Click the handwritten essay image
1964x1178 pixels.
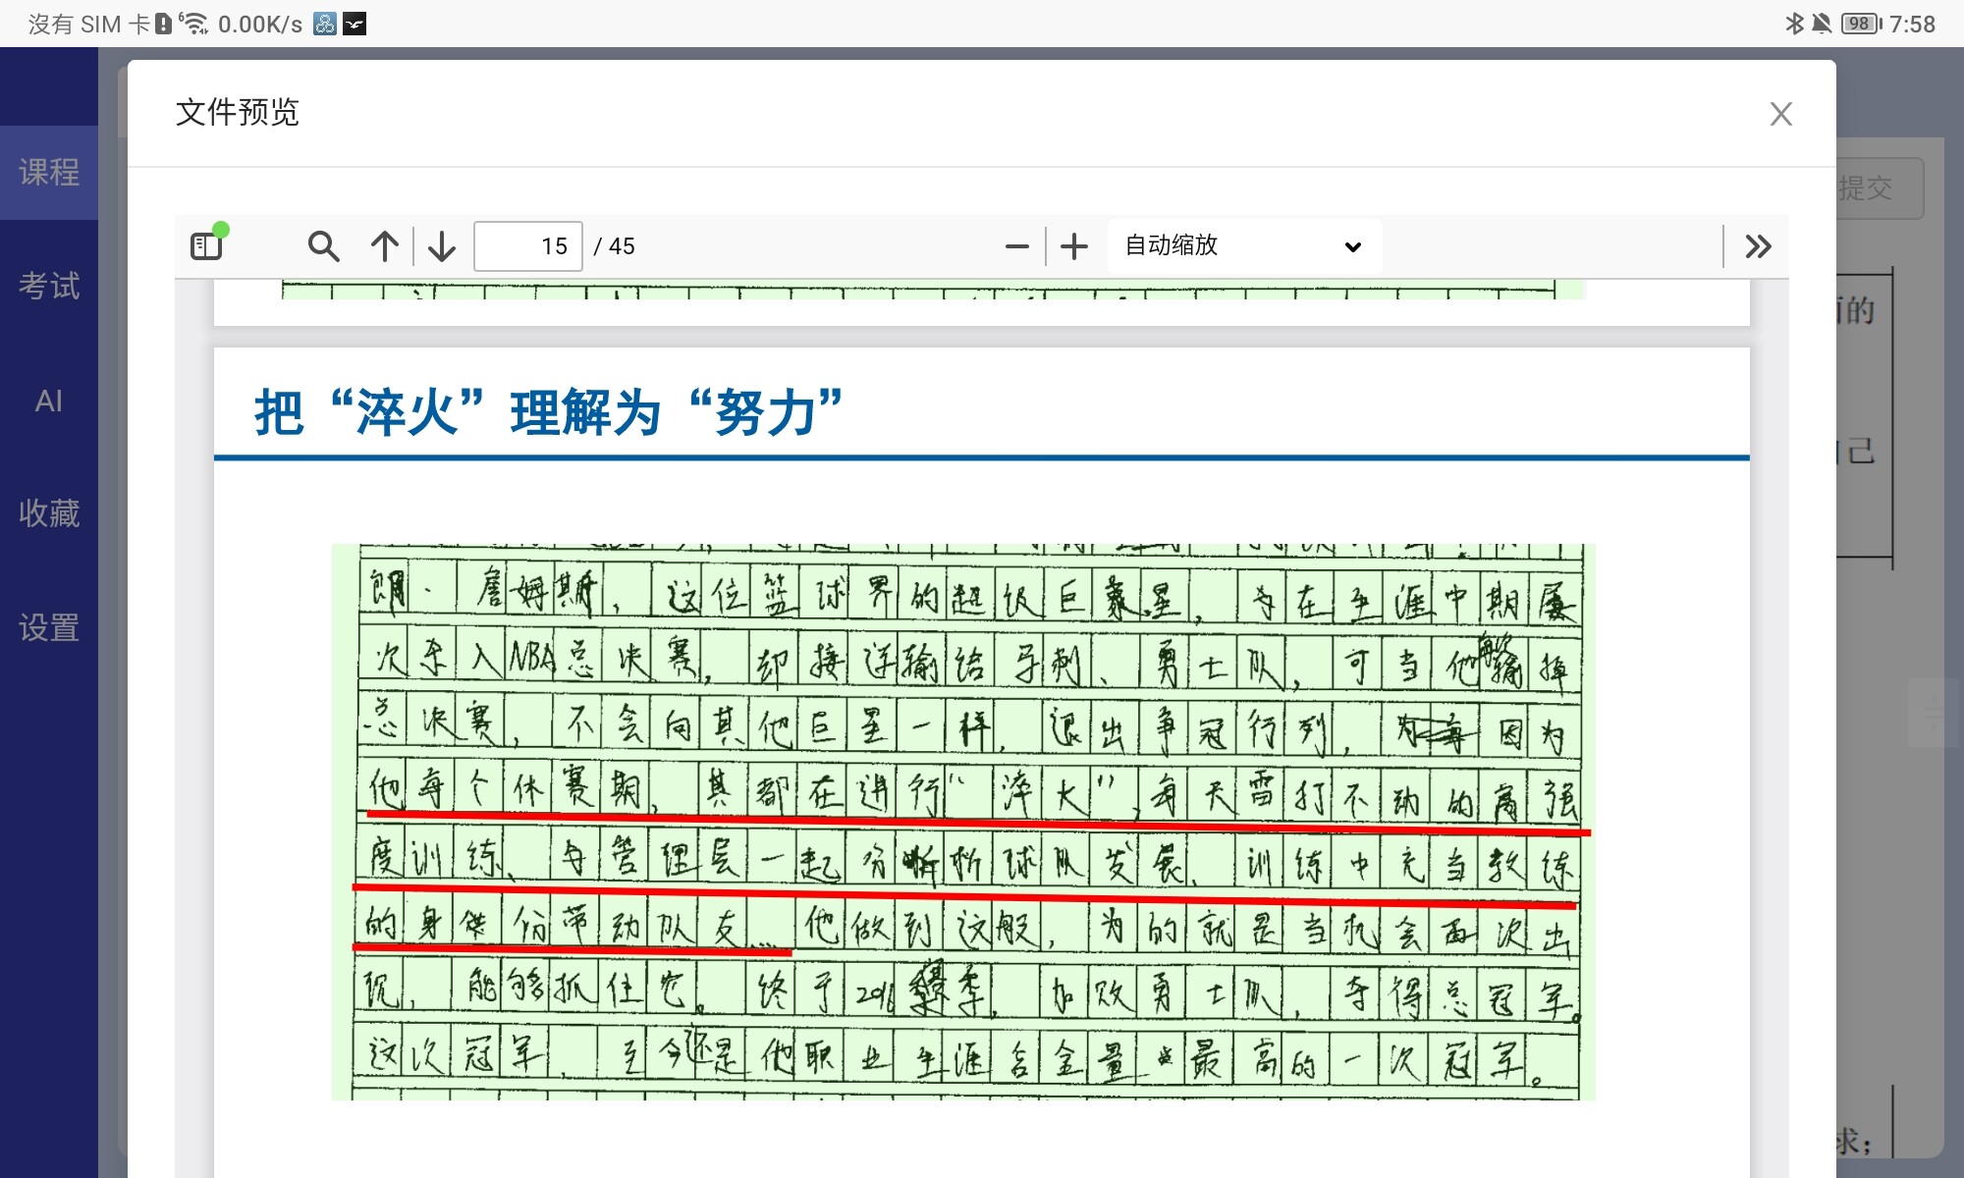pos(962,822)
